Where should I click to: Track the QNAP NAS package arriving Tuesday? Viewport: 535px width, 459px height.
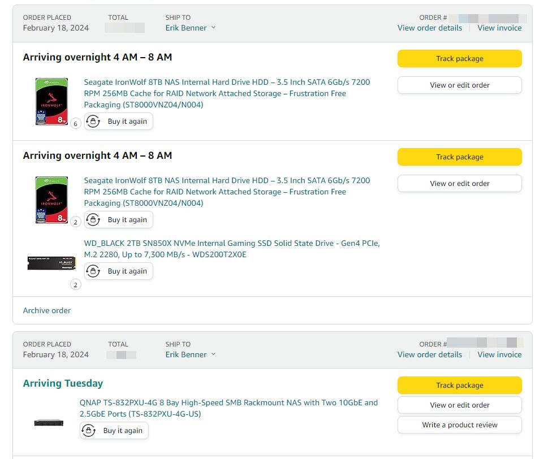pos(459,385)
